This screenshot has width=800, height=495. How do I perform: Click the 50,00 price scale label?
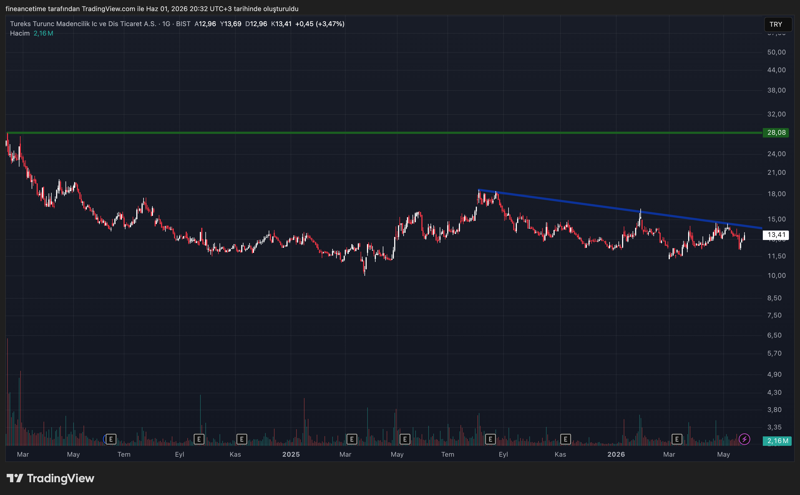[776, 52]
